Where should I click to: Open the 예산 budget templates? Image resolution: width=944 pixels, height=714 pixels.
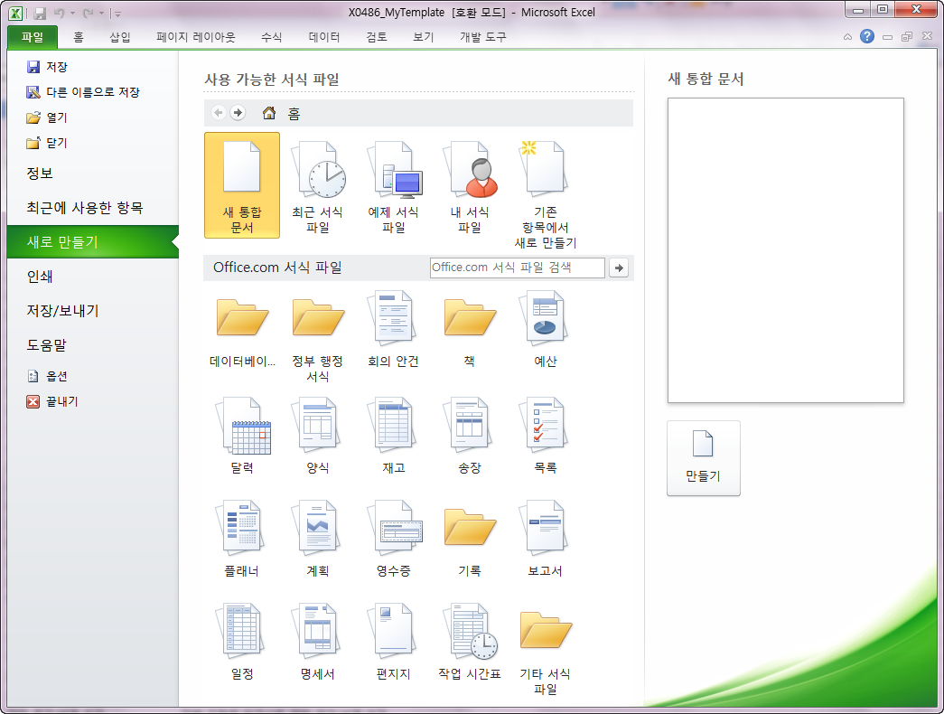click(546, 331)
